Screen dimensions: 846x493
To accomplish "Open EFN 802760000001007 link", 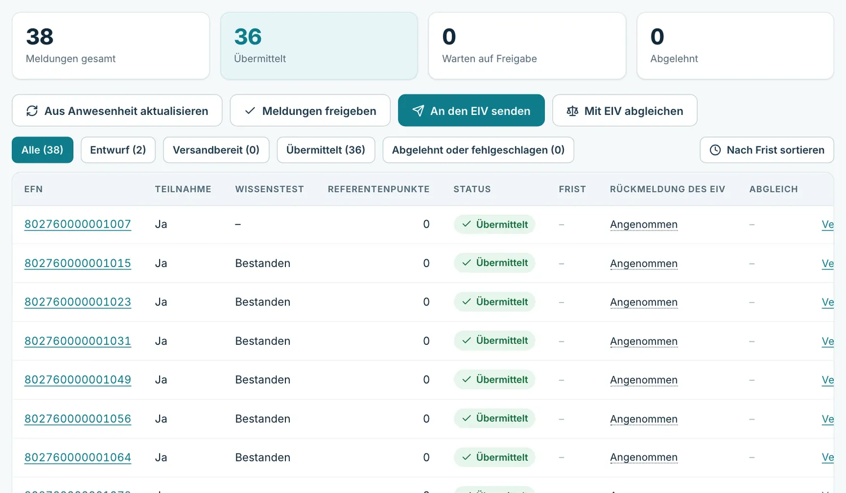I will coord(78,224).
